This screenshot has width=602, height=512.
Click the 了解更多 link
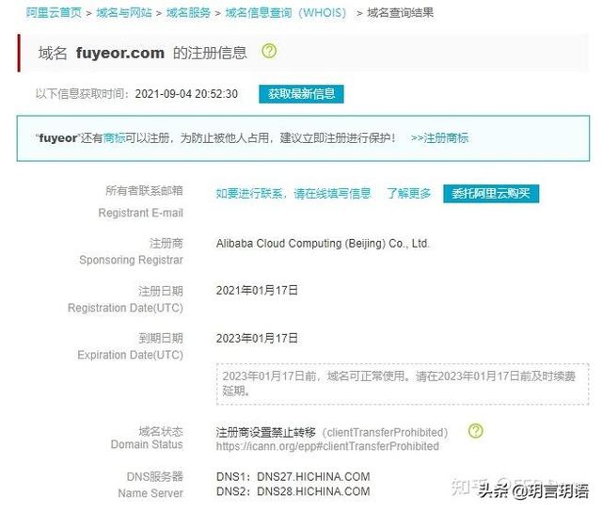point(408,193)
